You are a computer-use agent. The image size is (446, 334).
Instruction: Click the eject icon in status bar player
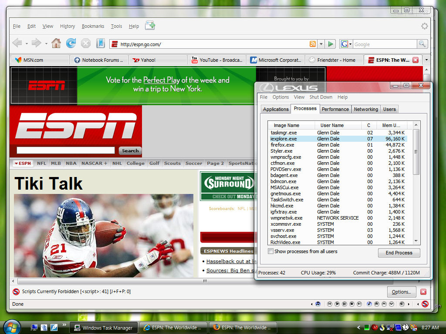377,304
